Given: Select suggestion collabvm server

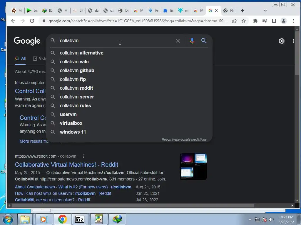Looking at the screenshot, I should (129, 97).
